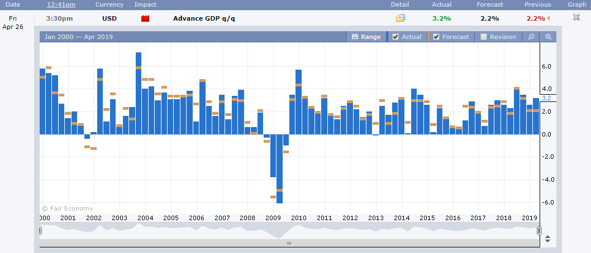
Task: Uncheck the Actual checkbox
Action: click(x=395, y=37)
